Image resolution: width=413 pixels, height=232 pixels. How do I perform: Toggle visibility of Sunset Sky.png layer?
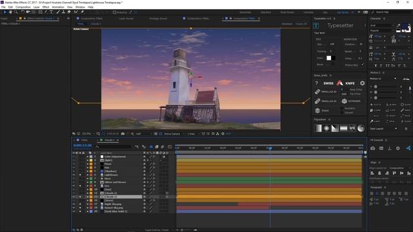pyautogui.click(x=74, y=208)
